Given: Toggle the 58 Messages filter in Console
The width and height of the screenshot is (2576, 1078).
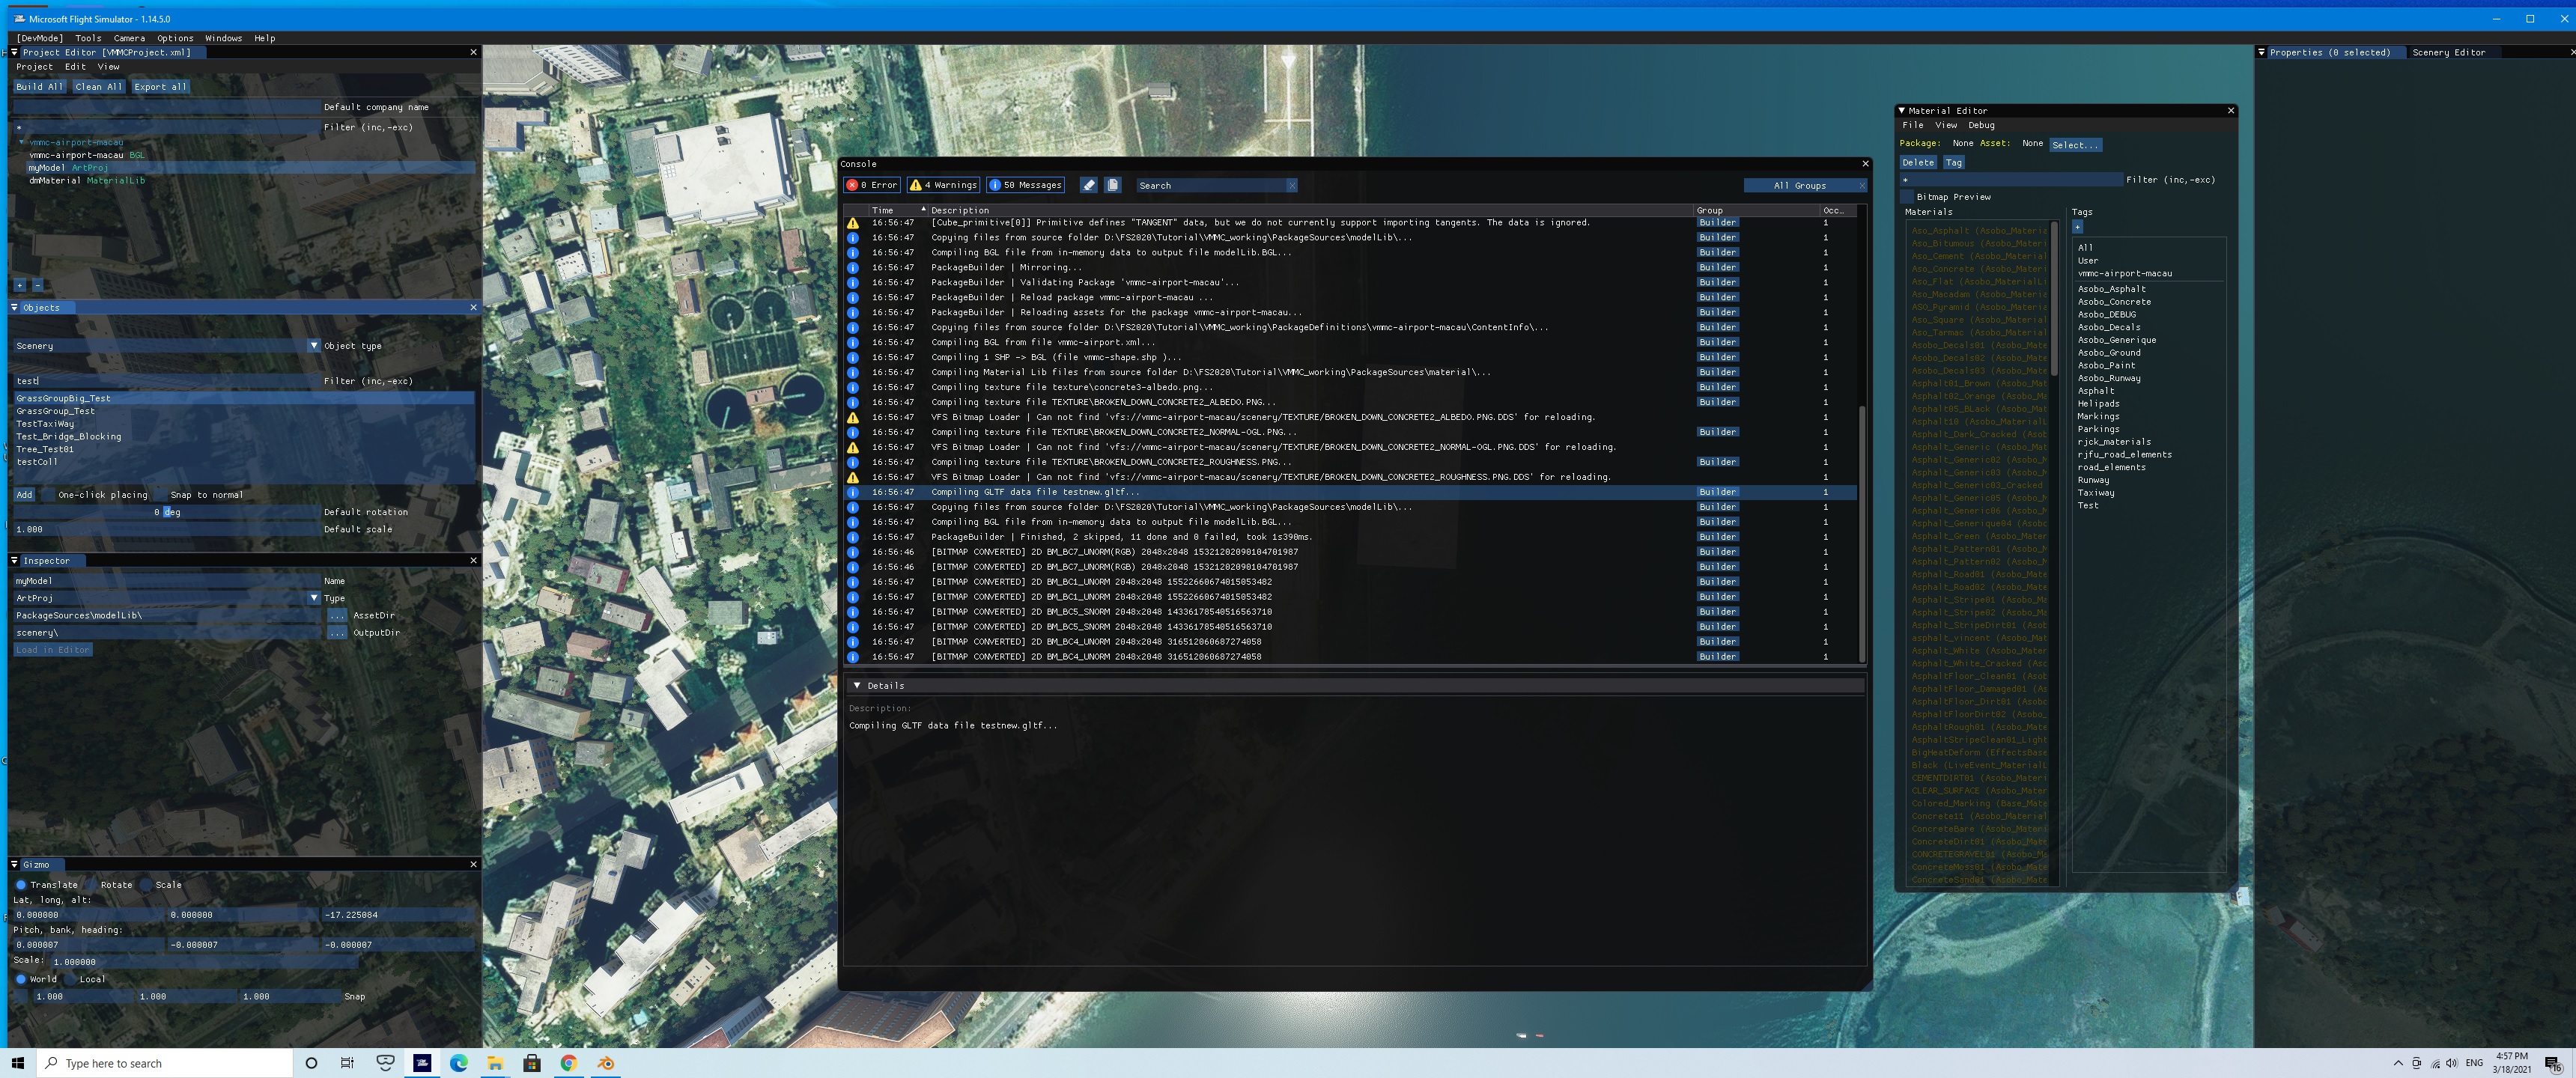Looking at the screenshot, I should coord(1026,185).
